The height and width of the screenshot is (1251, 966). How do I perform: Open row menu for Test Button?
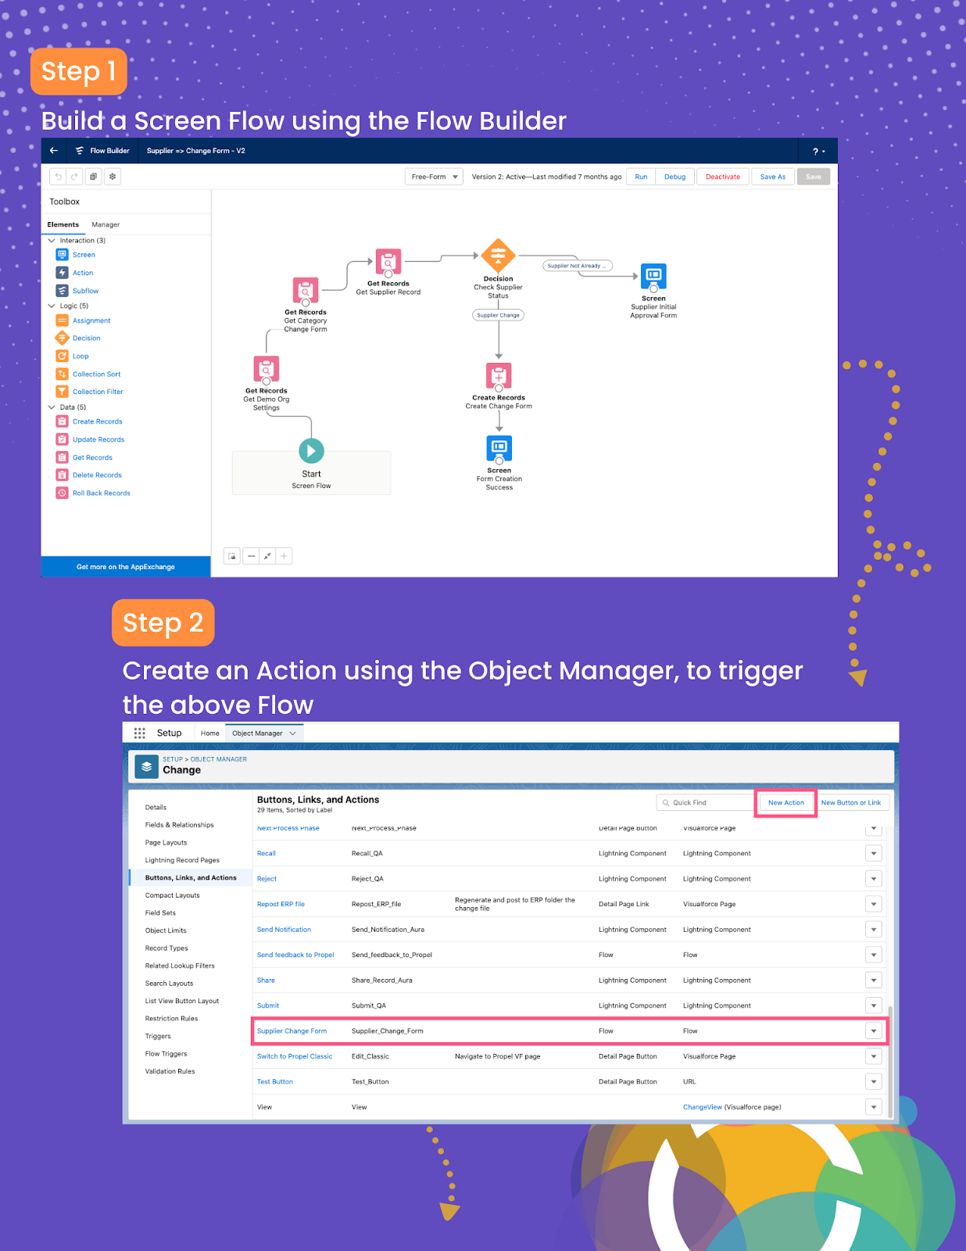pyautogui.click(x=874, y=1082)
